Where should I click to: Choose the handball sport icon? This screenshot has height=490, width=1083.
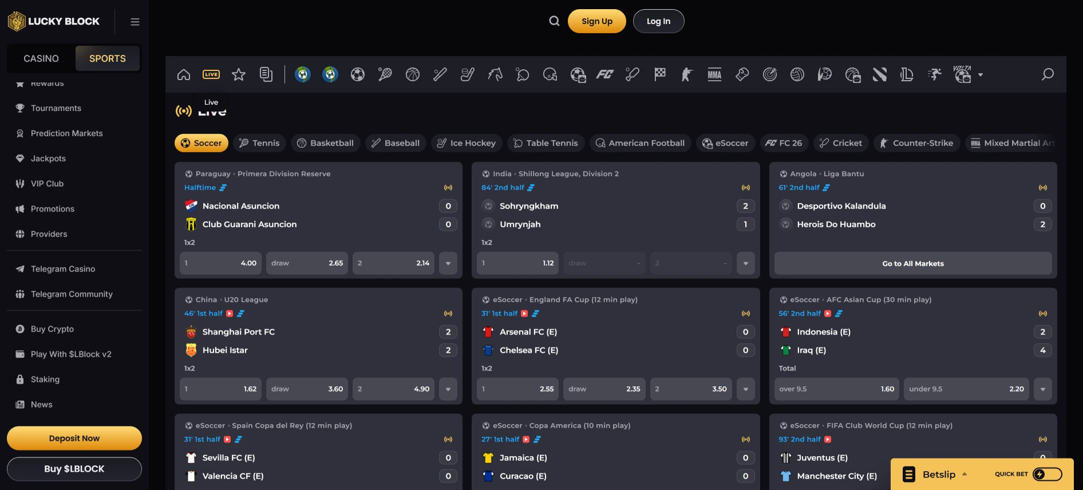[x=825, y=74]
